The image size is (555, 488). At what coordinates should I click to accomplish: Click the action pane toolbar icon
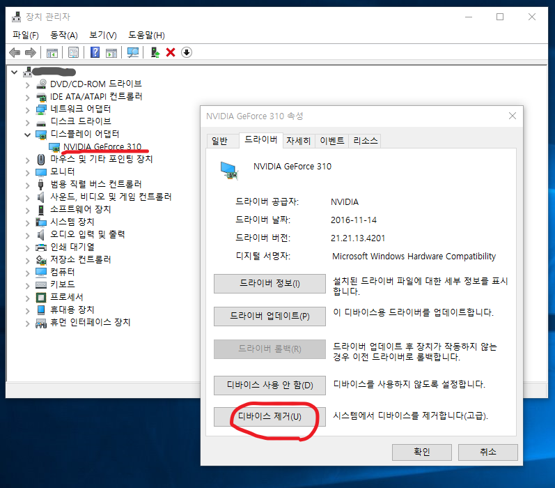click(x=111, y=53)
